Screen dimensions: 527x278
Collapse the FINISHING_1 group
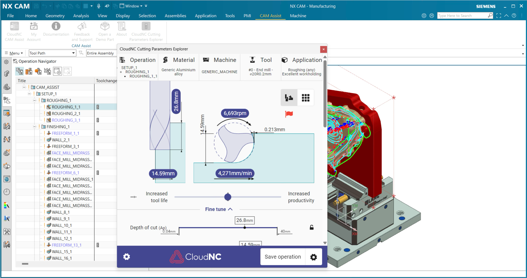[x=34, y=127]
